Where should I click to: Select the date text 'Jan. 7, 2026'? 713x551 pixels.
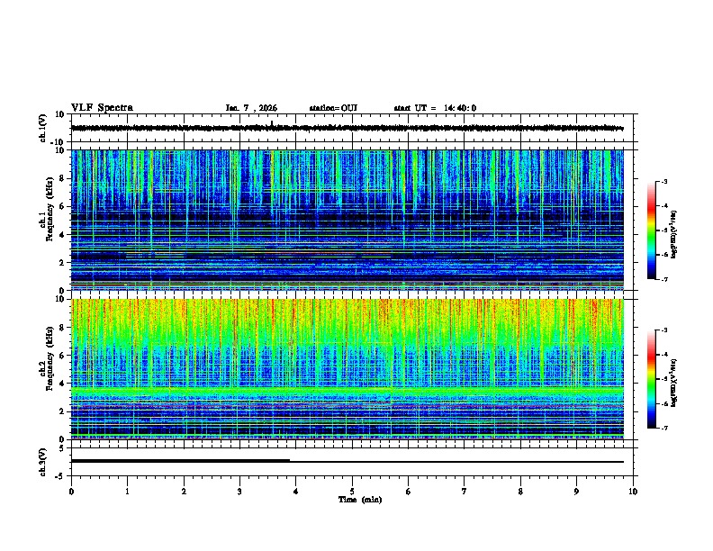(251, 108)
